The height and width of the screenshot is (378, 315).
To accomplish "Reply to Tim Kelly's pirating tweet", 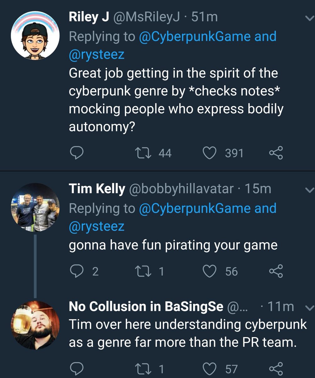I will tap(76, 272).
